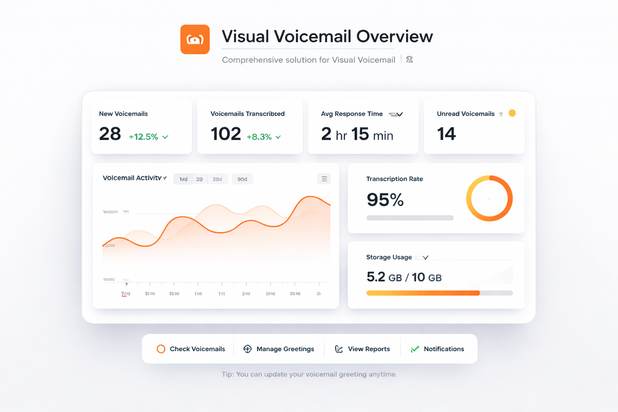Viewport: 618px width, 412px height.
Task: Click the orange voicemail app logo
Action: pyautogui.click(x=195, y=39)
